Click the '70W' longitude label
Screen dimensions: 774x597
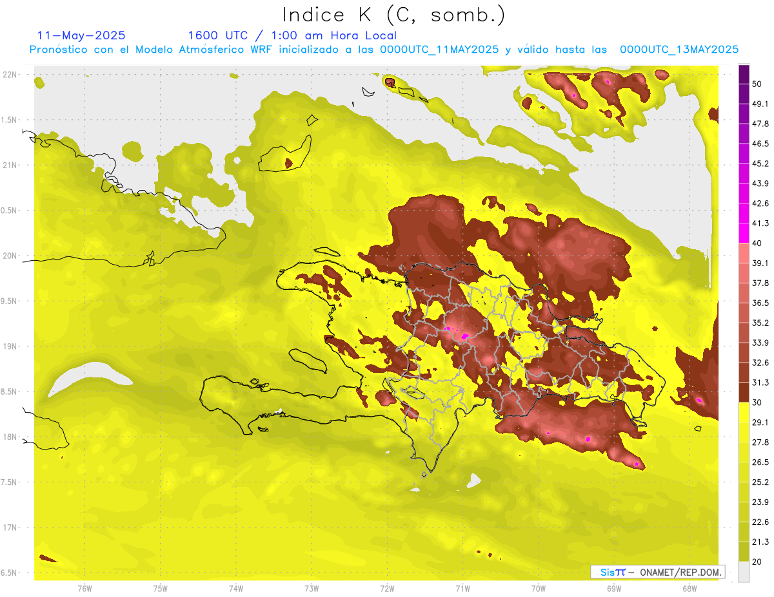point(539,589)
